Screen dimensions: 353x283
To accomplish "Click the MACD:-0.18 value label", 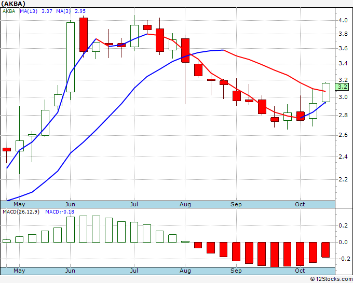I will (x=60, y=212).
